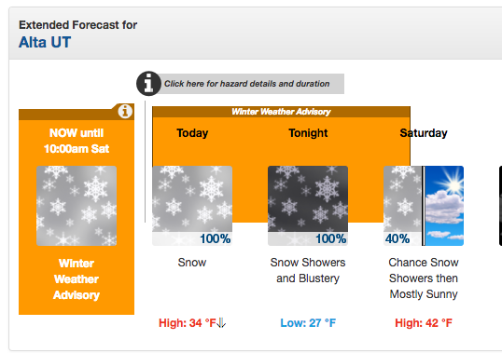Click the 40% precipitation badge for Saturday
Image resolution: width=502 pixels, height=353 pixels.
[x=397, y=238]
